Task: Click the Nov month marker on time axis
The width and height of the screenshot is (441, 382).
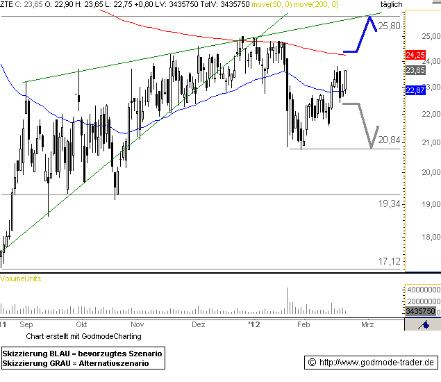Action: 137,324
